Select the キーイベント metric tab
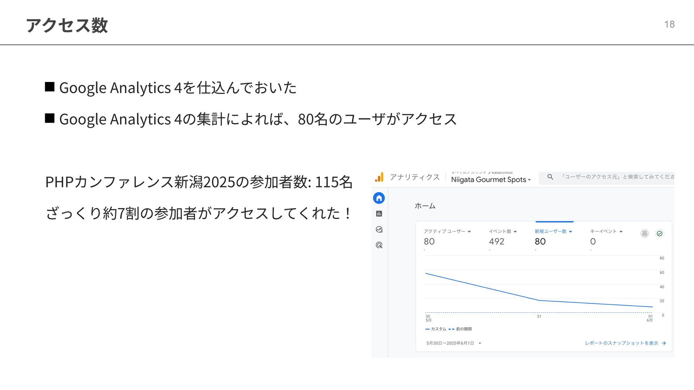The image size is (694, 390). 606,237
